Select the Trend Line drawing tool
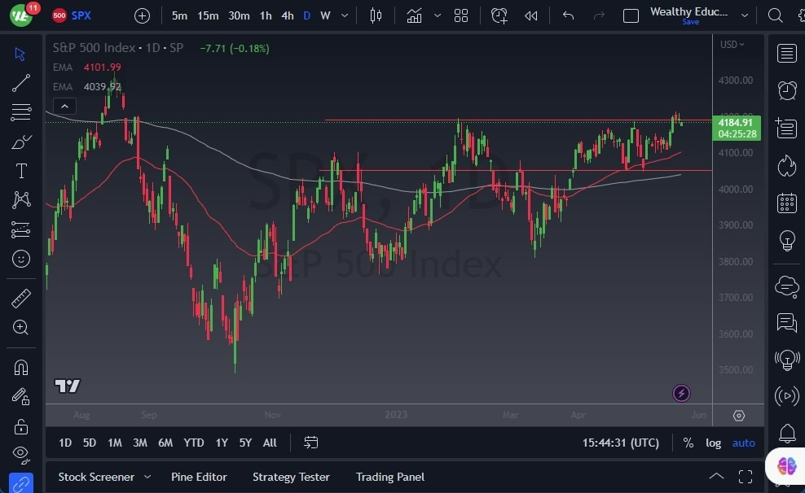Viewport: 805px width, 493px height. (x=20, y=83)
